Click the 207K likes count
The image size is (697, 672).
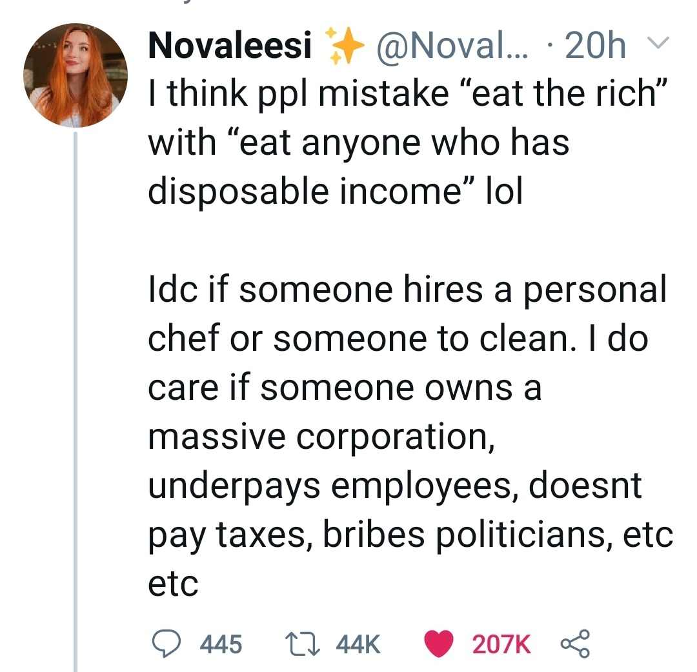[x=501, y=643]
